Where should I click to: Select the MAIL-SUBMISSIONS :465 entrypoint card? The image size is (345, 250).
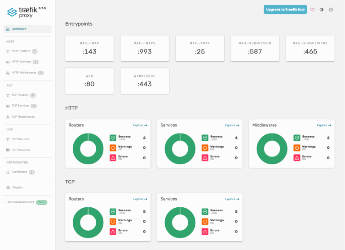310,48
